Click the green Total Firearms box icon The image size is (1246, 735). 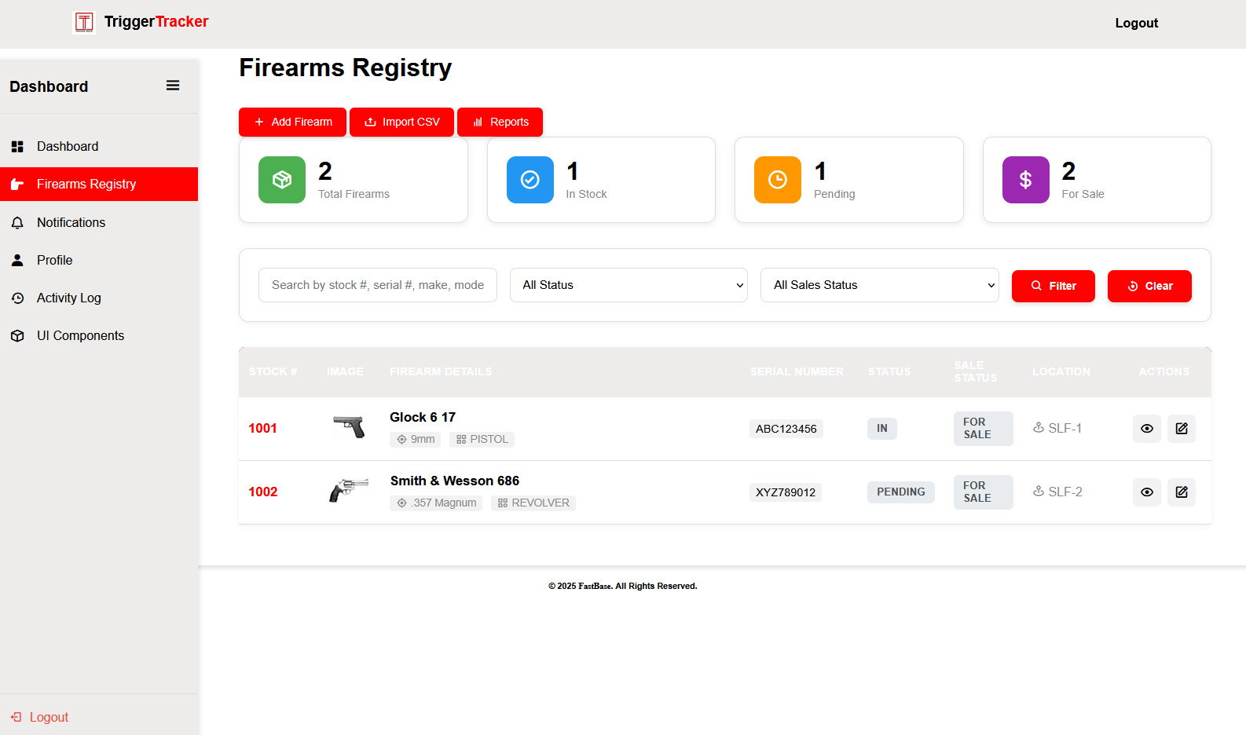point(282,180)
